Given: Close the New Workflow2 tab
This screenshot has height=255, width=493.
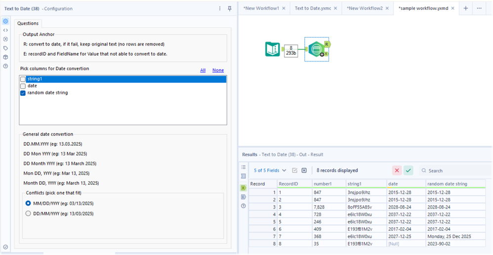Looking at the screenshot, I should click(x=387, y=8).
